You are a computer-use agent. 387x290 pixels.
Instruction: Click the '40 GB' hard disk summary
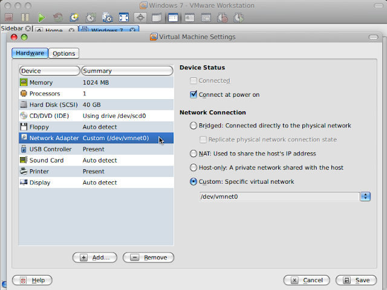point(91,105)
